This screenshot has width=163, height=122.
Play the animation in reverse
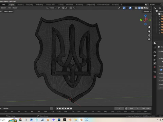click(63, 108)
